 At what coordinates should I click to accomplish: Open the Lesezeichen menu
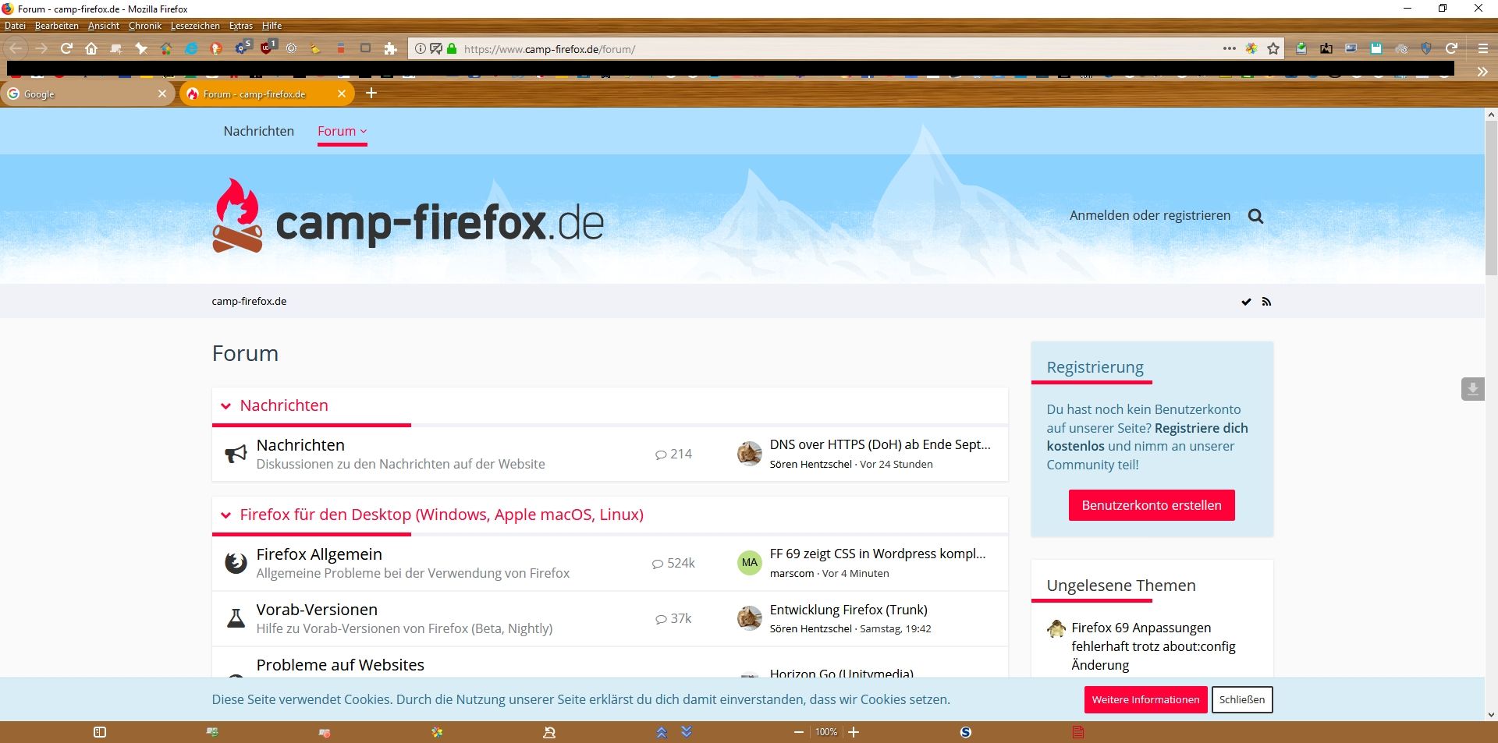pyautogui.click(x=195, y=26)
